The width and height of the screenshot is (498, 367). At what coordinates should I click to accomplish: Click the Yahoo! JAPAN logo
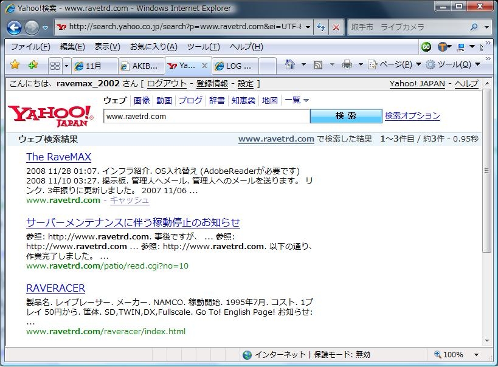51,115
